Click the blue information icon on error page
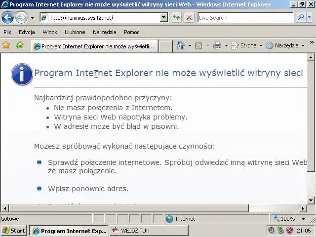 click(22, 74)
